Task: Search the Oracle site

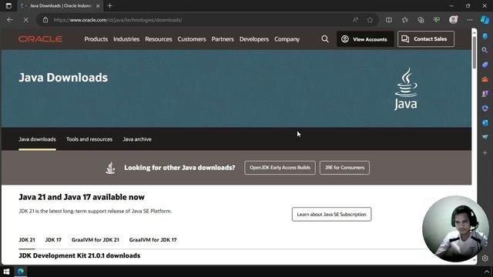Action: [325, 39]
